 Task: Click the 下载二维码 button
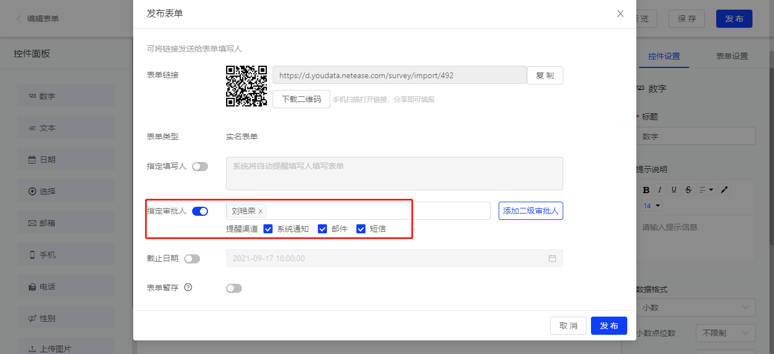pos(301,99)
